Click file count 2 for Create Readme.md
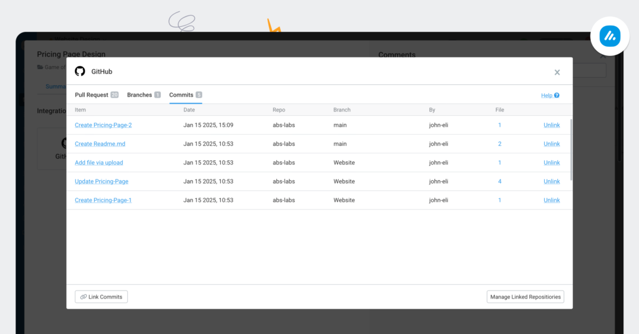 (499, 144)
